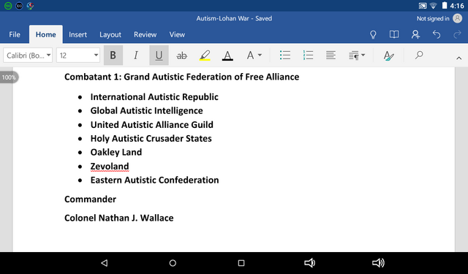Switch to the Layout tab
Image resolution: width=468 pixels, height=274 pixels.
coord(110,34)
